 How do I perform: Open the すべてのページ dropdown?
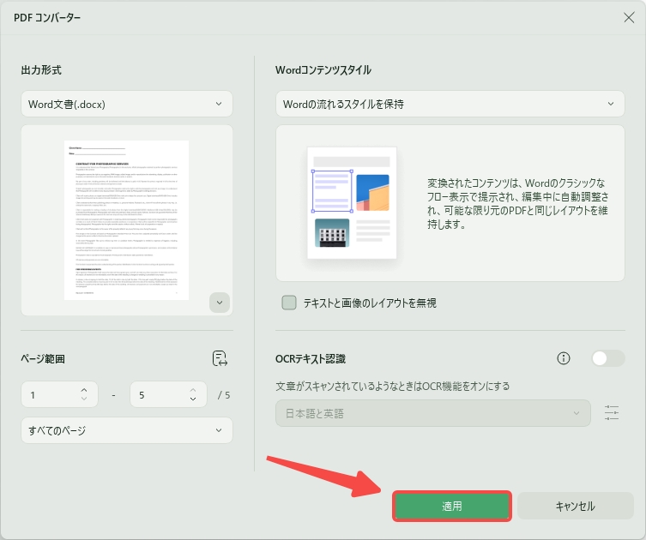click(127, 430)
